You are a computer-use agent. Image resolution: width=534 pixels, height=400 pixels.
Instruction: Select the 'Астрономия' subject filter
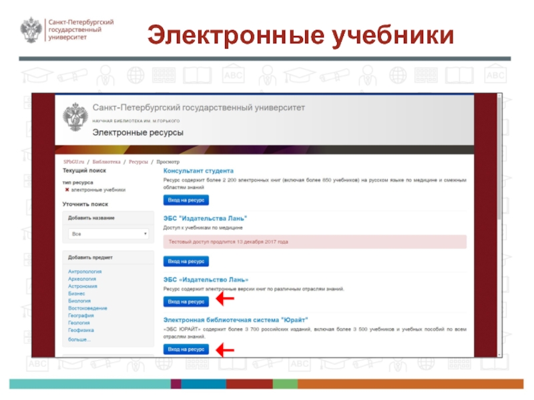tap(83, 286)
